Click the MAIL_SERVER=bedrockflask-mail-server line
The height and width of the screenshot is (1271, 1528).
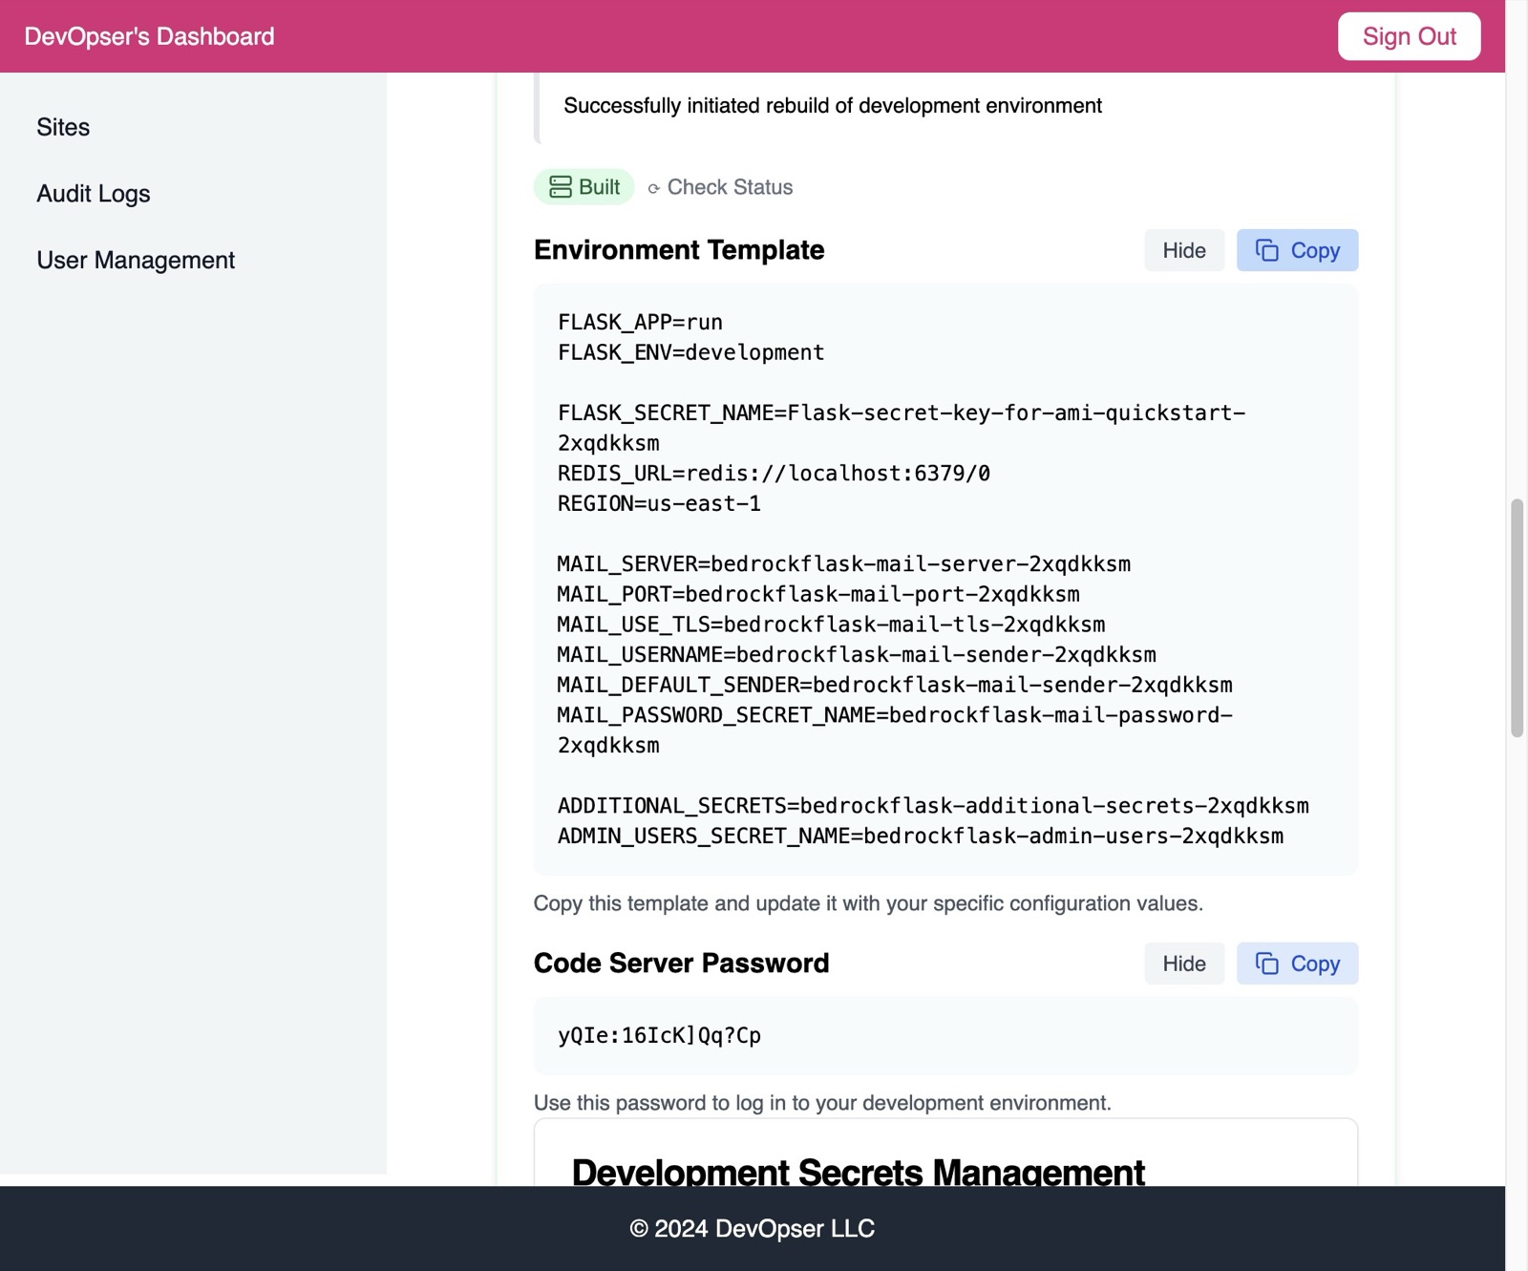coord(844,563)
